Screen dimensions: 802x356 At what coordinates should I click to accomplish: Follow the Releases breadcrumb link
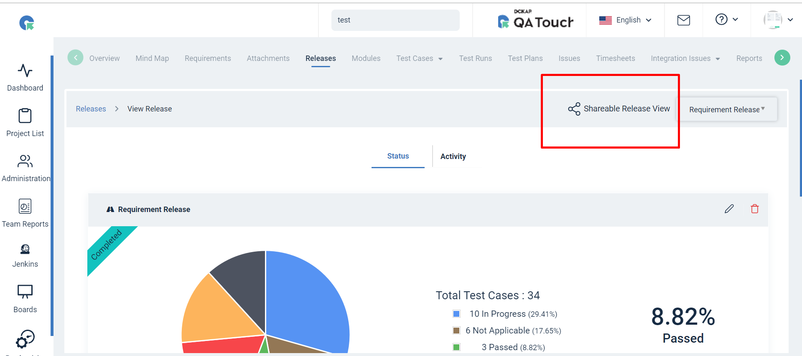[x=91, y=109]
